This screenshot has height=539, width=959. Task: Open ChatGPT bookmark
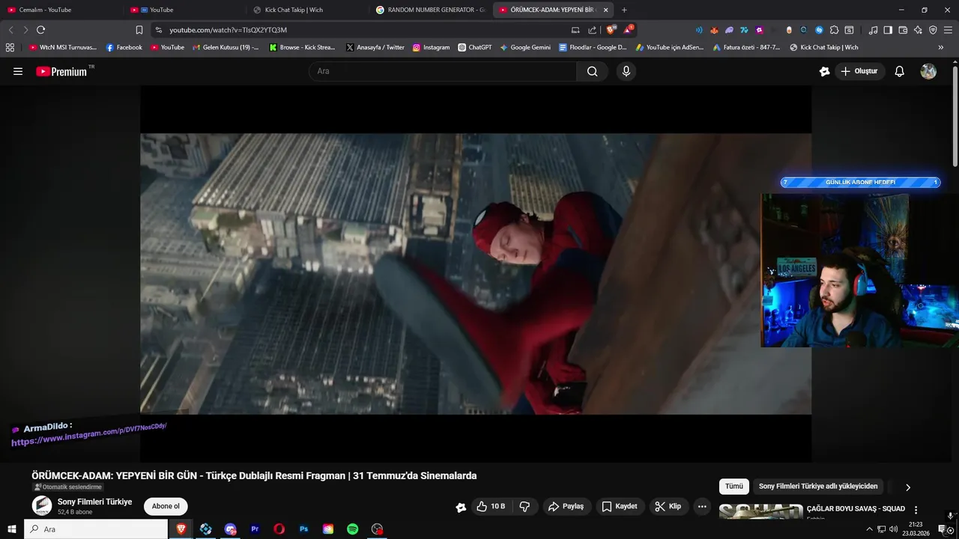pos(475,47)
